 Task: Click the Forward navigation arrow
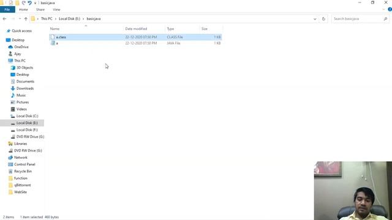[13, 19]
